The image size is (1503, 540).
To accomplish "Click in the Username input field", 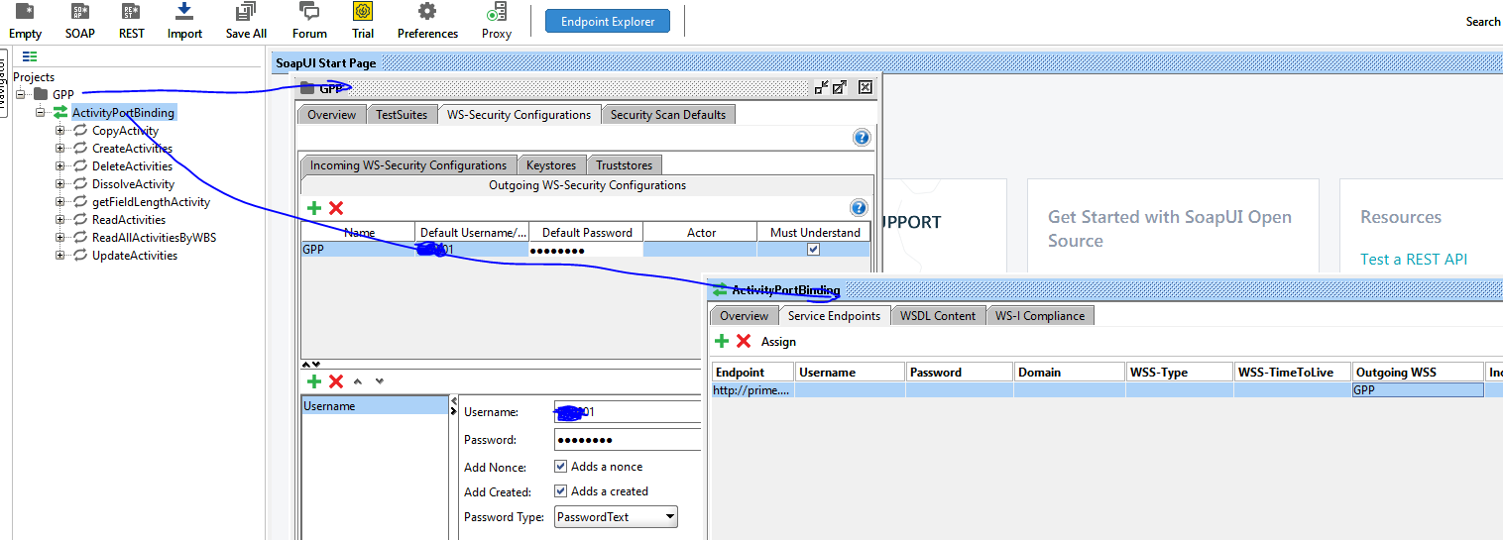I will 628,412.
